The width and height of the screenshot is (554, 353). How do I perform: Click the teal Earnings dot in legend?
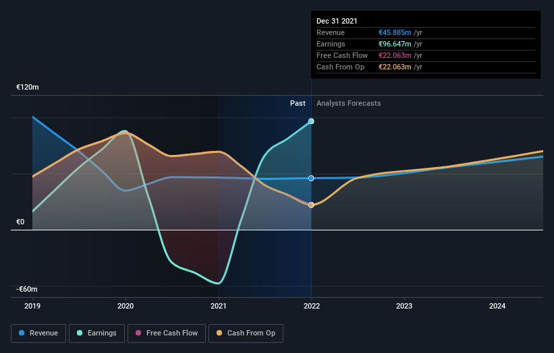[80, 333]
